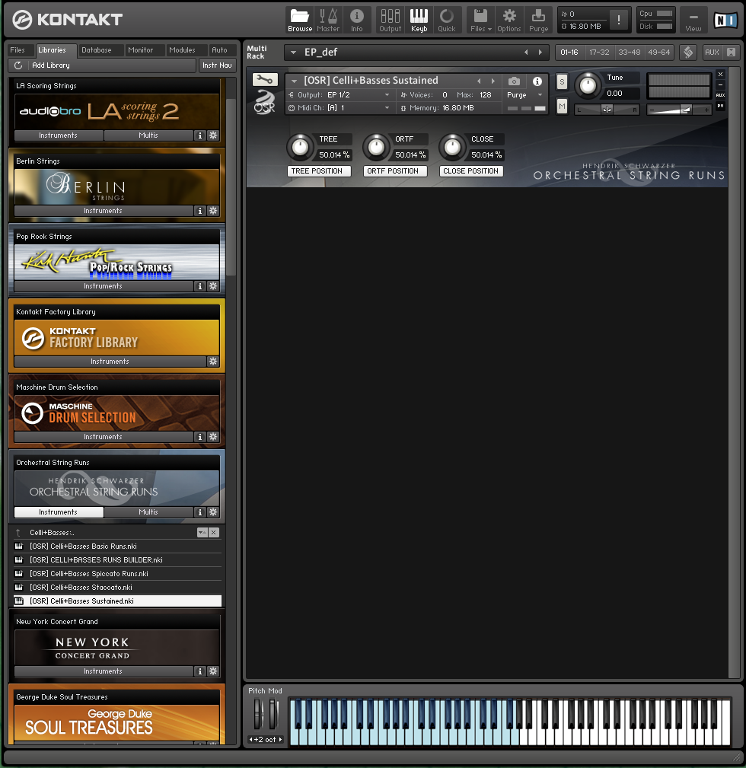The height and width of the screenshot is (768, 746).
Task: Open the instrument Purge dropdown
Action: point(540,95)
